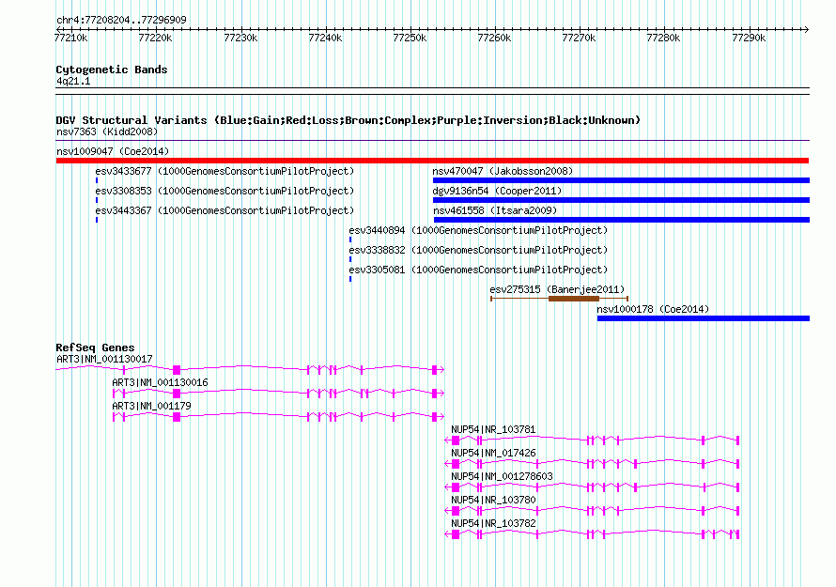Screen dimensions: 836x587
Task: Open the nsv461558 (Itsara2009) label
Action: (x=495, y=210)
